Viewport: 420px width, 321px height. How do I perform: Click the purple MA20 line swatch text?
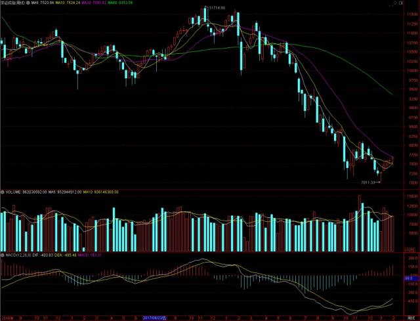(94, 3)
